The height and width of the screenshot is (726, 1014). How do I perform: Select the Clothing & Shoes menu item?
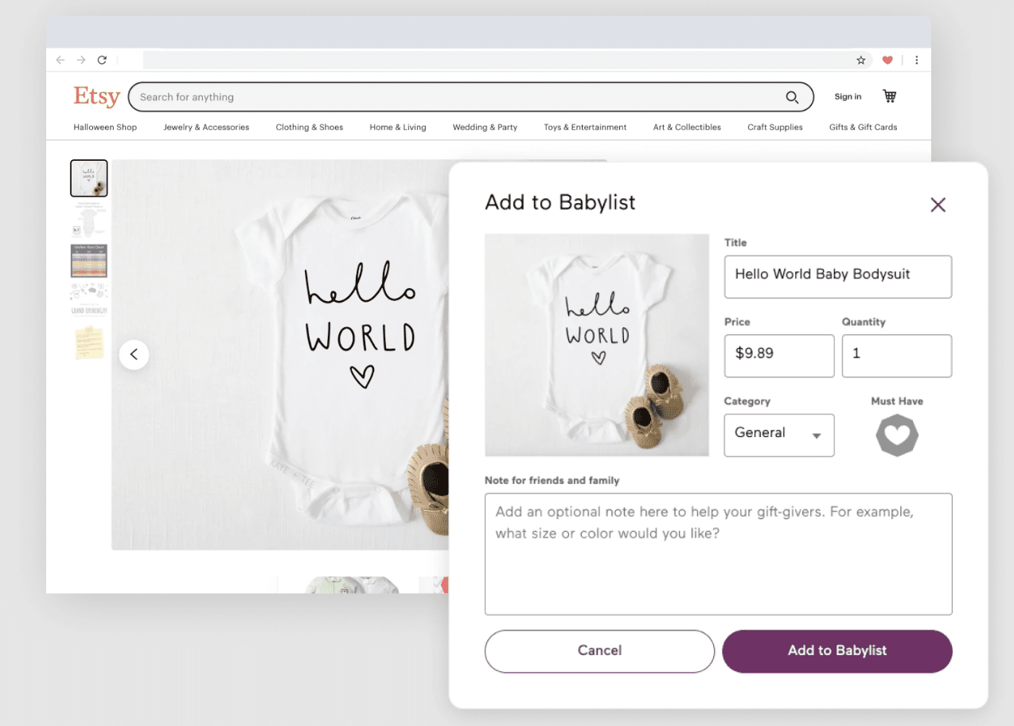click(309, 127)
